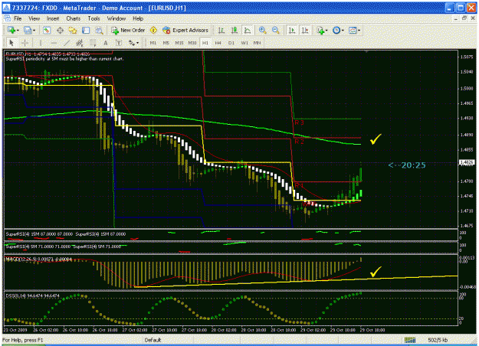Switch chart to candlestick style
The image size is (479, 346).
(235, 30)
